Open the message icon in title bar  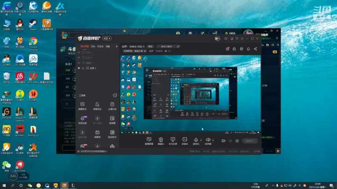[x=226, y=39]
